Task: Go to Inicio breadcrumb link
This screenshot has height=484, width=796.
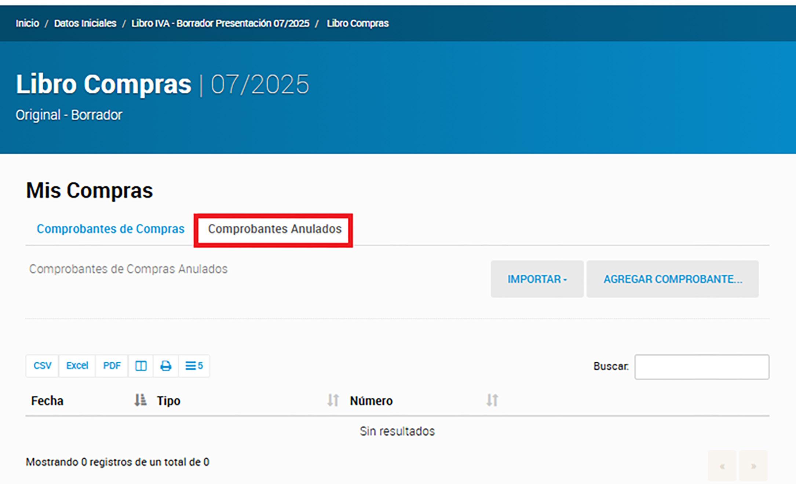Action: point(27,23)
